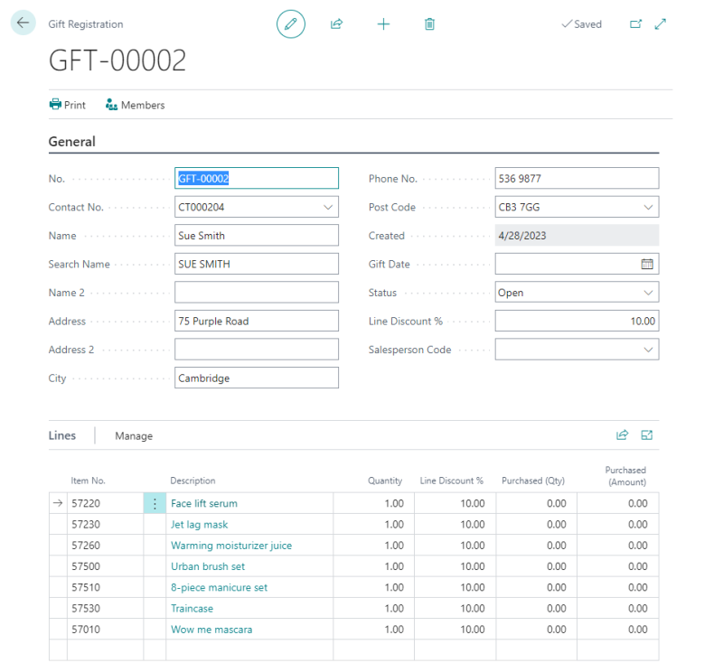This screenshot has height=663, width=723.
Task: Click the row options ellipsis on first line
Action: [155, 503]
